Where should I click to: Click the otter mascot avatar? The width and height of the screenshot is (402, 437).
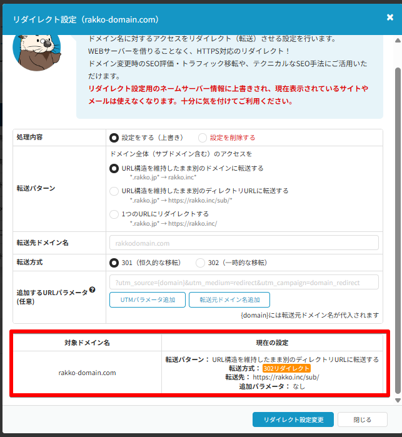click(x=36, y=50)
